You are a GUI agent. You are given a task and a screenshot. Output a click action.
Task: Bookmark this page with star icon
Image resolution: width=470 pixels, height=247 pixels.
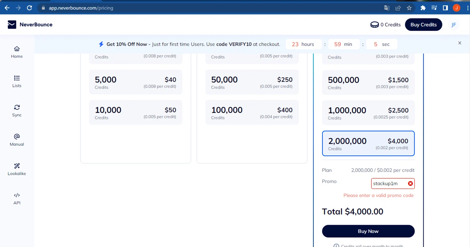coord(409,8)
